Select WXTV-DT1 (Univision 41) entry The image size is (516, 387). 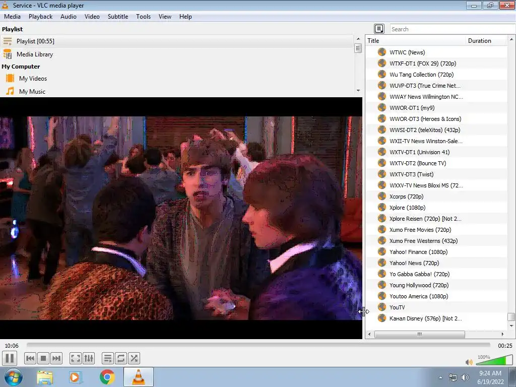click(436, 152)
